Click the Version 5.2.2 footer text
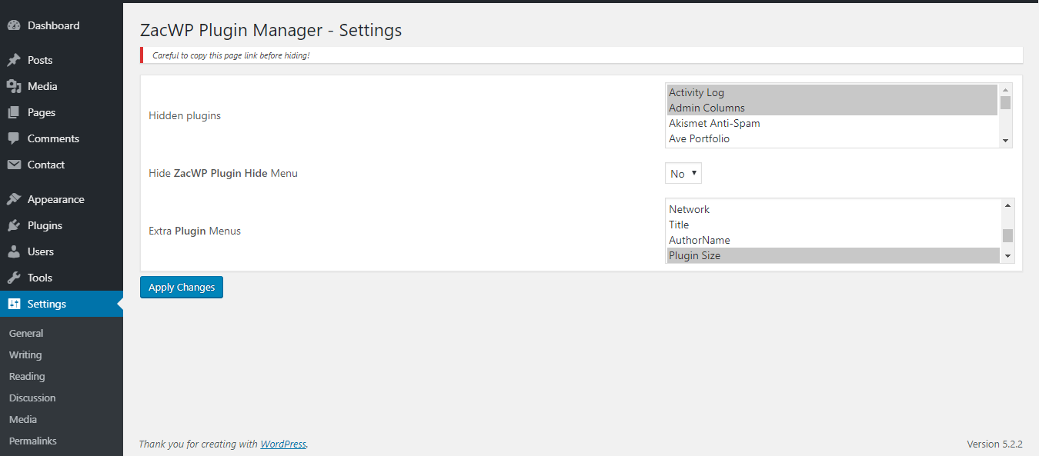This screenshot has height=456, width=1039. click(x=994, y=444)
